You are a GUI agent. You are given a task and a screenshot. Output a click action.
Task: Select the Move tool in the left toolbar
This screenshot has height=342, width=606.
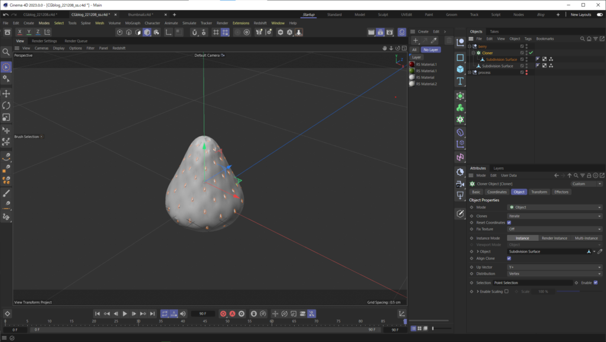click(x=7, y=93)
